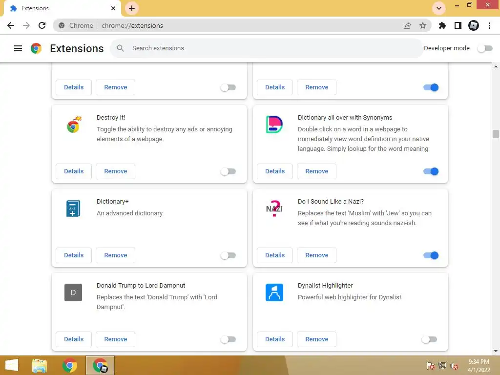This screenshot has width=500, height=375.
Task: Click the site info icon in address bar
Action: [62, 25]
